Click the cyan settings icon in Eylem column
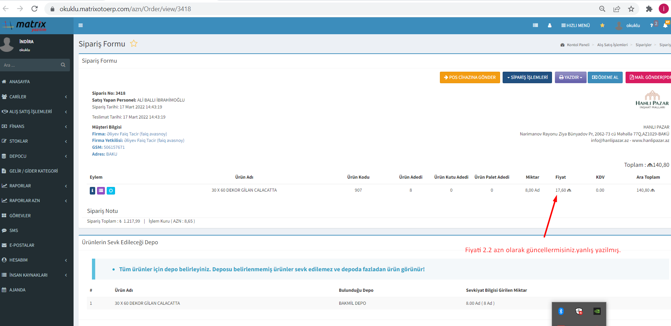The height and width of the screenshot is (326, 671). point(111,191)
